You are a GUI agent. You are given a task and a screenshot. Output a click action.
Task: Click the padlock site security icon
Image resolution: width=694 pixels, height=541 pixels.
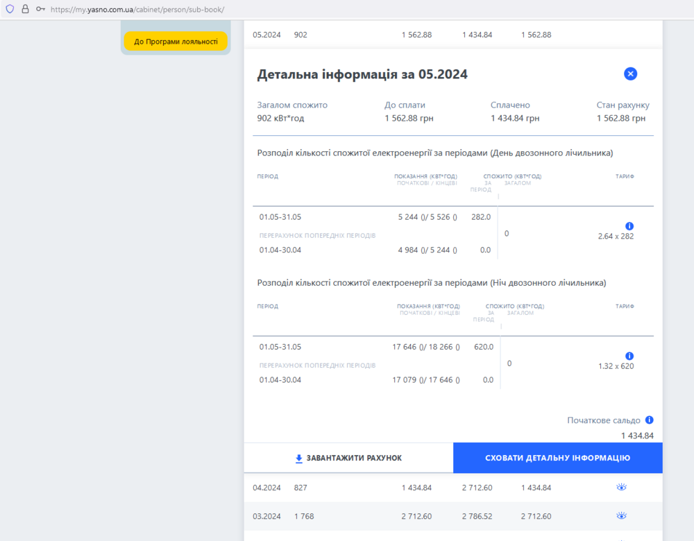[x=25, y=9]
